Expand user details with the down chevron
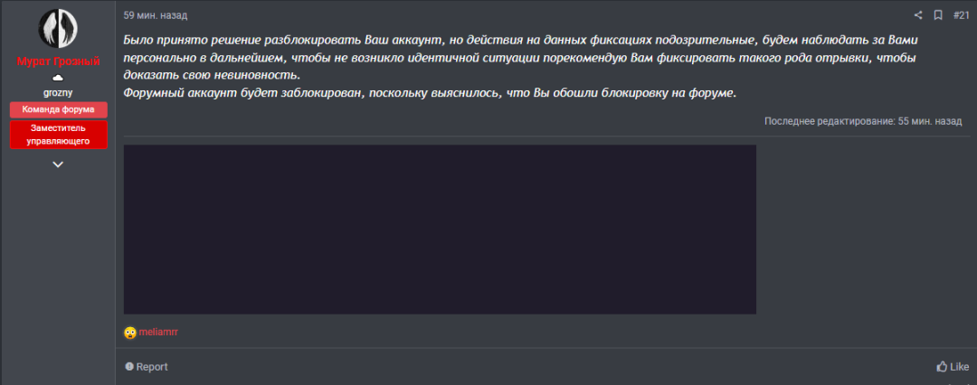Image resolution: width=977 pixels, height=385 pixels. 58,164
